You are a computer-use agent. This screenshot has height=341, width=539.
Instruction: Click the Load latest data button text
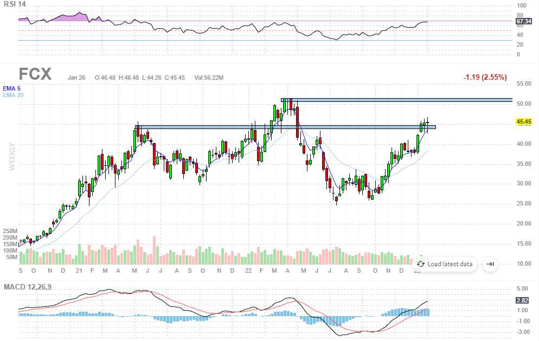[x=450, y=265]
